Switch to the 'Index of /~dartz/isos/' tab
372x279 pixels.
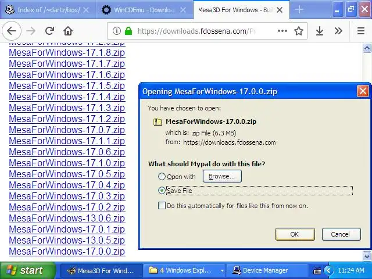48,10
